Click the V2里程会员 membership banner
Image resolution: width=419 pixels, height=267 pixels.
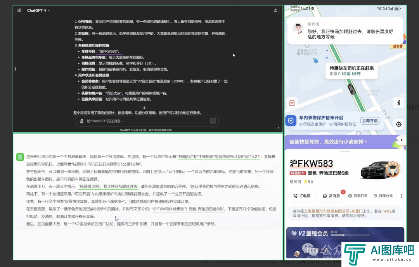coord(345,242)
